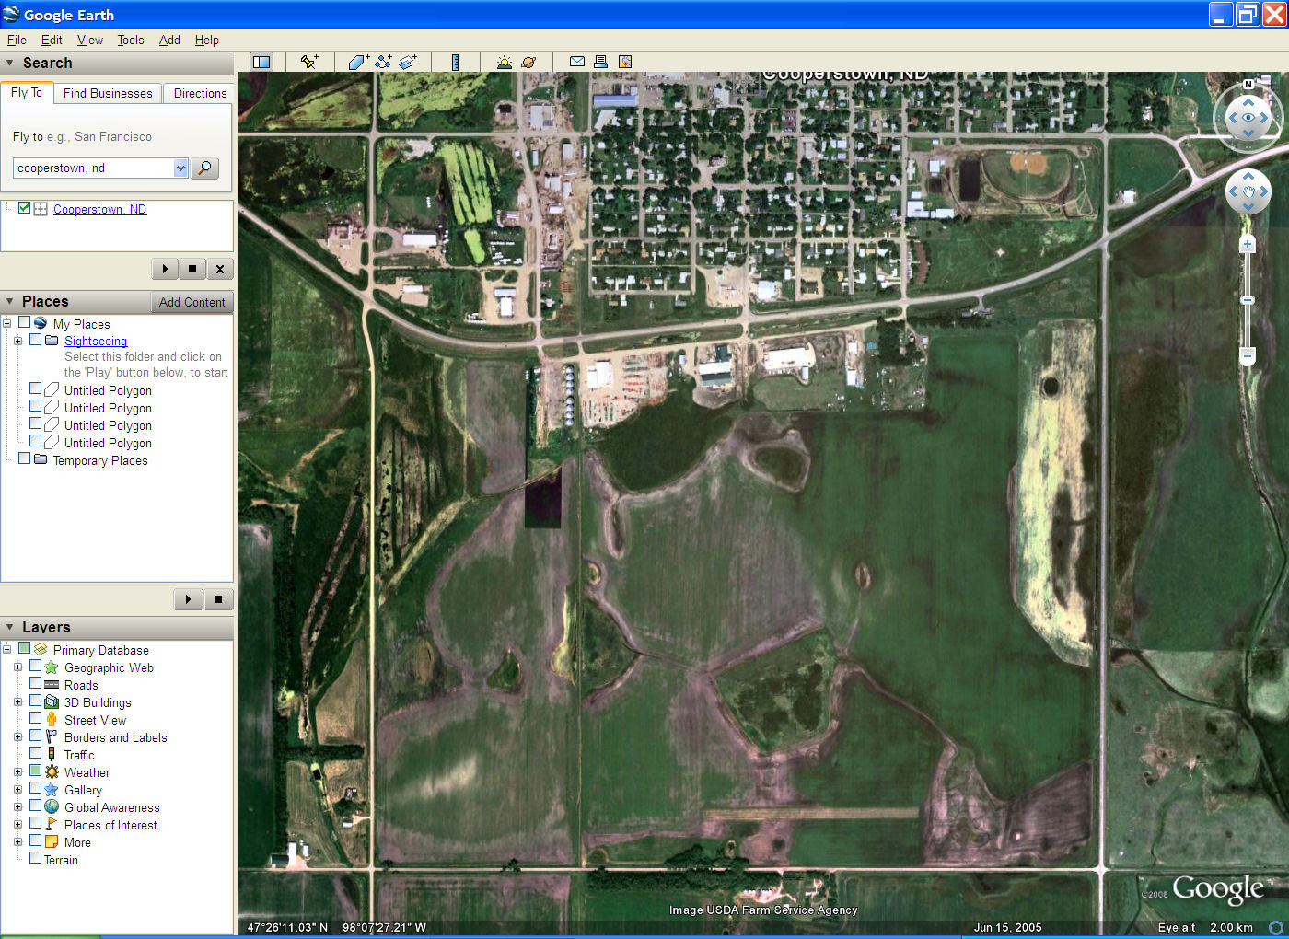
Task: Expand the Gallery layer node
Action: [17, 790]
